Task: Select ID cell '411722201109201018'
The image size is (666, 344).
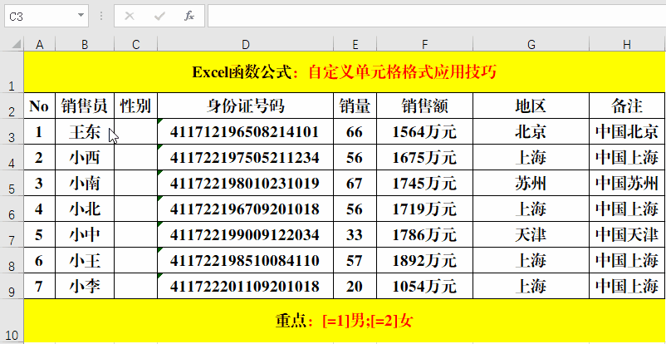Action: [x=245, y=286]
